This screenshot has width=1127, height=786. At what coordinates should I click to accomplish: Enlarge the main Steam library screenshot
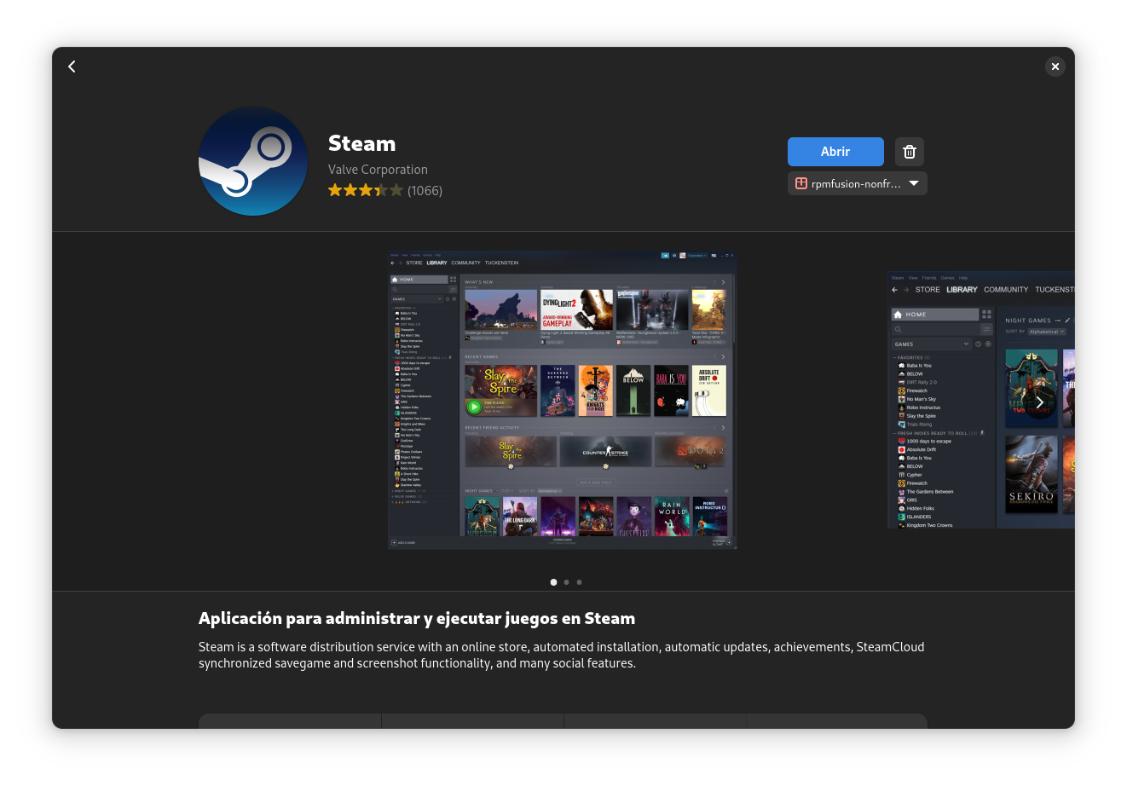click(563, 400)
